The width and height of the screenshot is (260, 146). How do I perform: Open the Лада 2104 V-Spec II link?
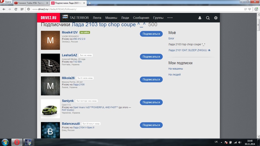(x=84, y=128)
